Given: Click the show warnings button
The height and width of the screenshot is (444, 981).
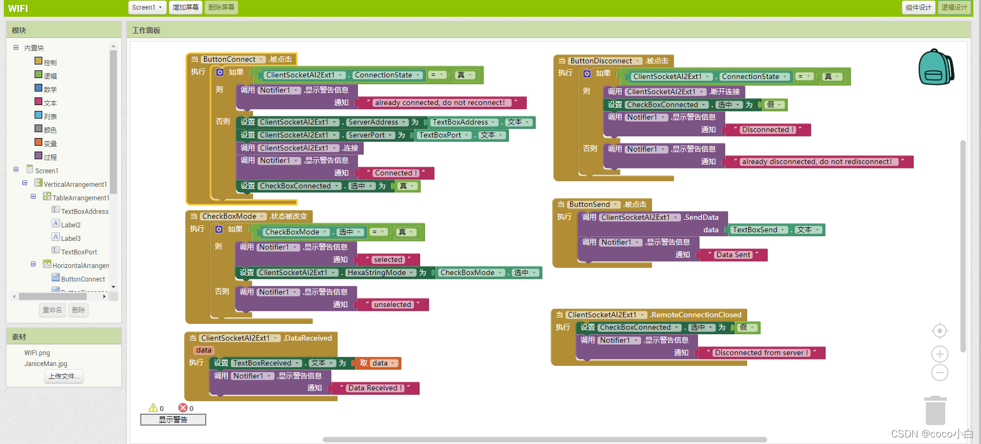Looking at the screenshot, I should [x=173, y=420].
